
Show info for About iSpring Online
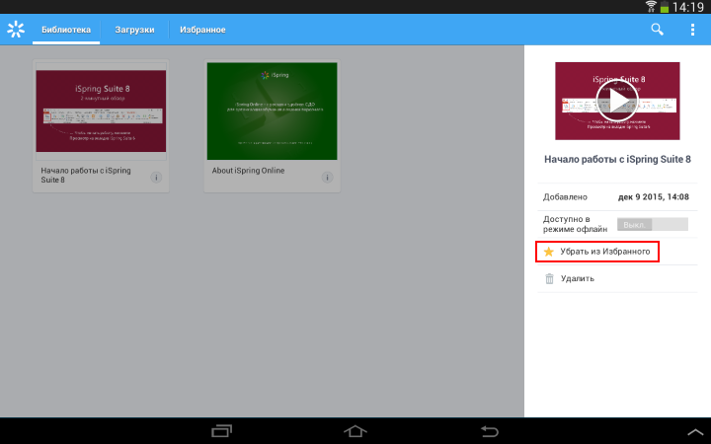pyautogui.click(x=327, y=178)
